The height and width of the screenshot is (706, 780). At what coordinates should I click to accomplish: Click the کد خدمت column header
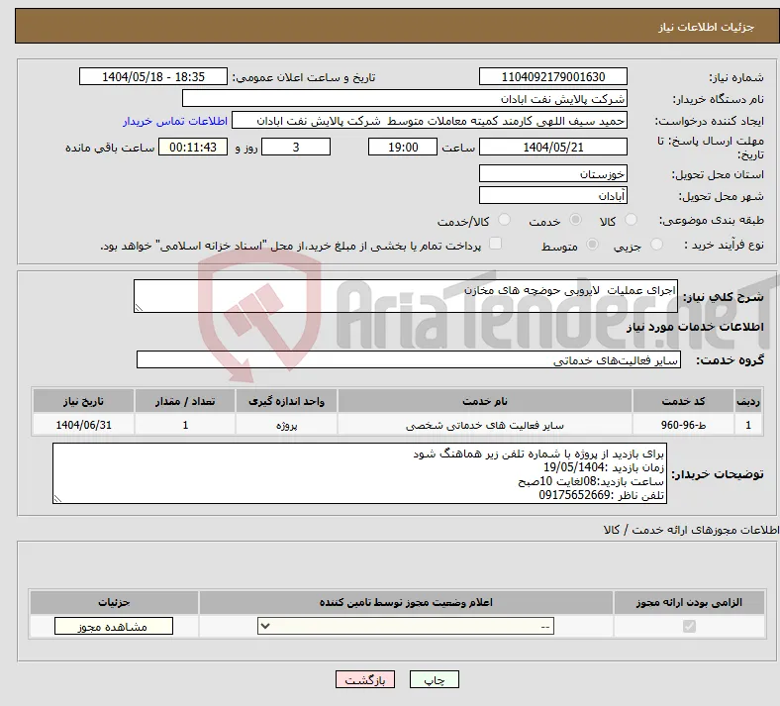pyautogui.click(x=684, y=401)
